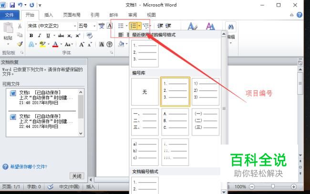The height and width of the screenshot is (194, 310).
Task: Select the (一) (二) (三) numbering format
Action: coord(206,122)
